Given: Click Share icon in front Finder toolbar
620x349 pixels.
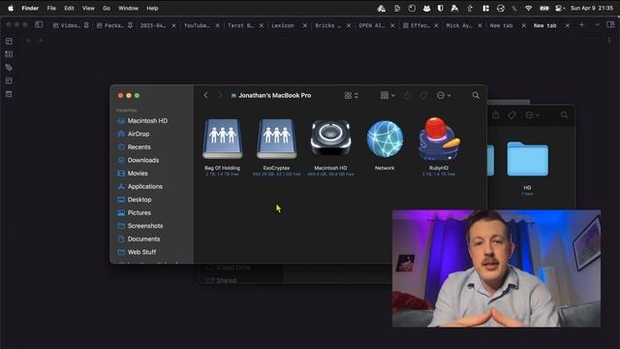Looking at the screenshot, I should [x=407, y=95].
